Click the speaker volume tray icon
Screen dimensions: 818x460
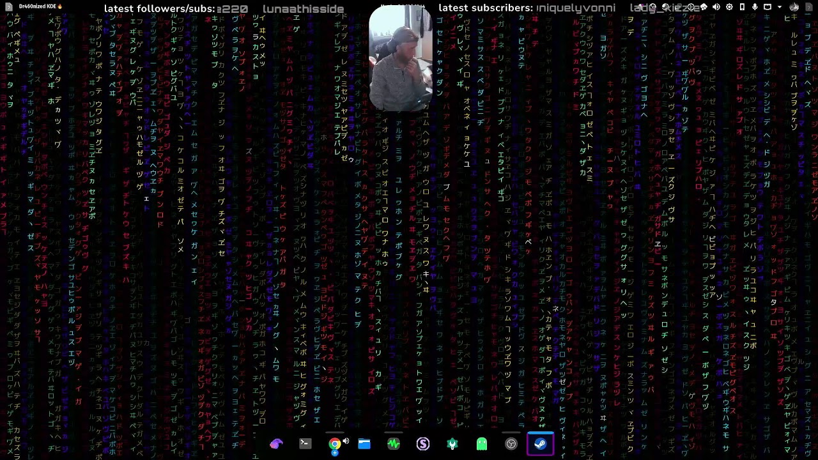[716, 7]
